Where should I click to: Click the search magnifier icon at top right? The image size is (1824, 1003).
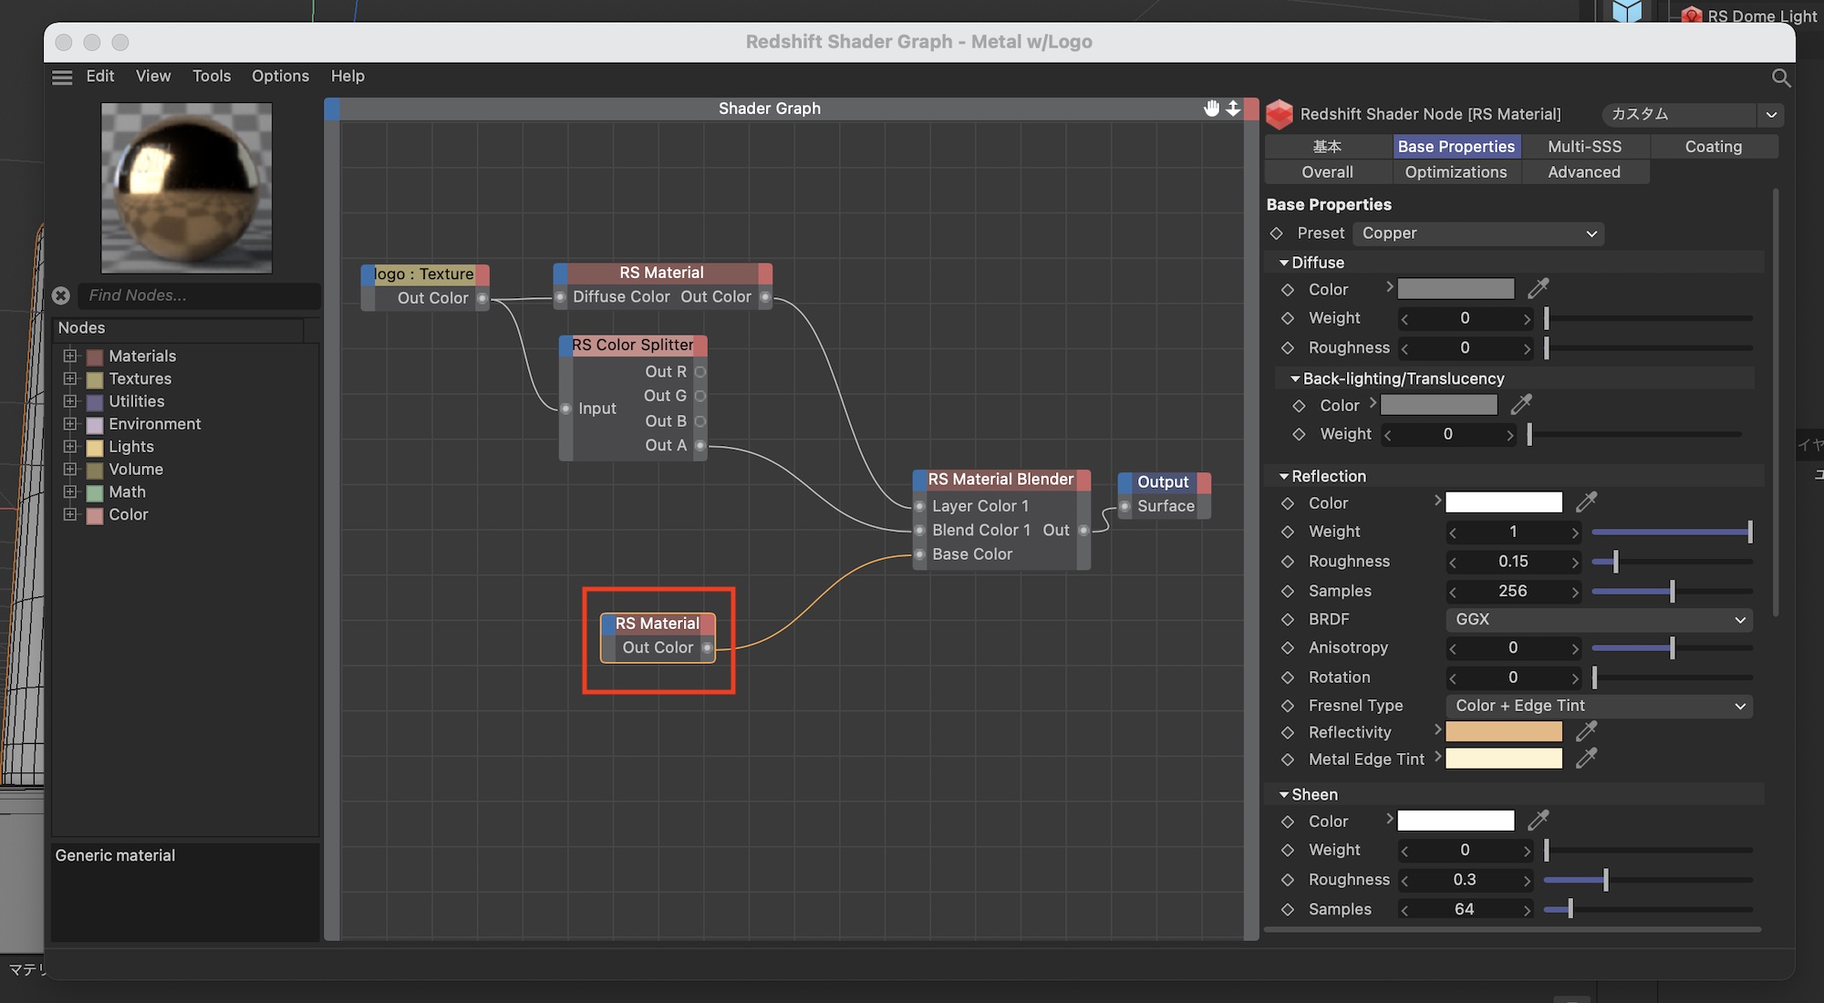(1780, 78)
